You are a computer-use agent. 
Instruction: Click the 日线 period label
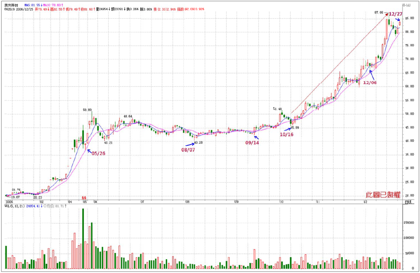(408, 202)
